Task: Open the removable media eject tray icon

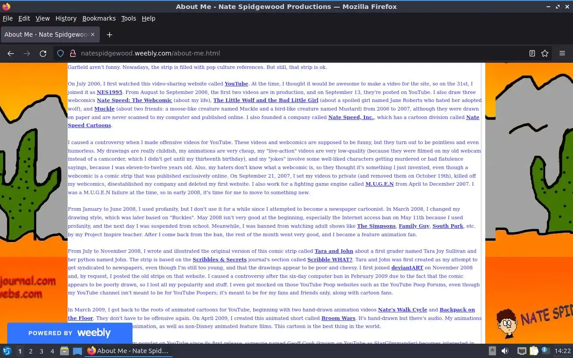Action: coord(492,351)
